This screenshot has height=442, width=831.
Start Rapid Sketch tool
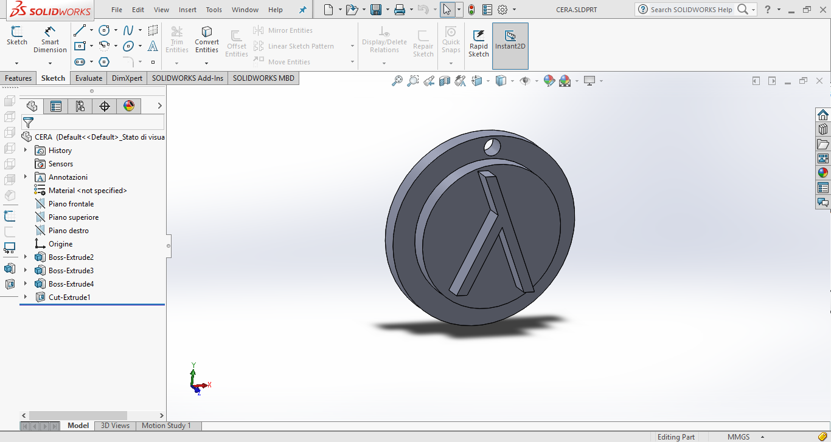[x=479, y=43]
